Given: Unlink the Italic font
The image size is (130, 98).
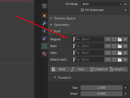Looking at the screenshot, I should coord(125,53).
